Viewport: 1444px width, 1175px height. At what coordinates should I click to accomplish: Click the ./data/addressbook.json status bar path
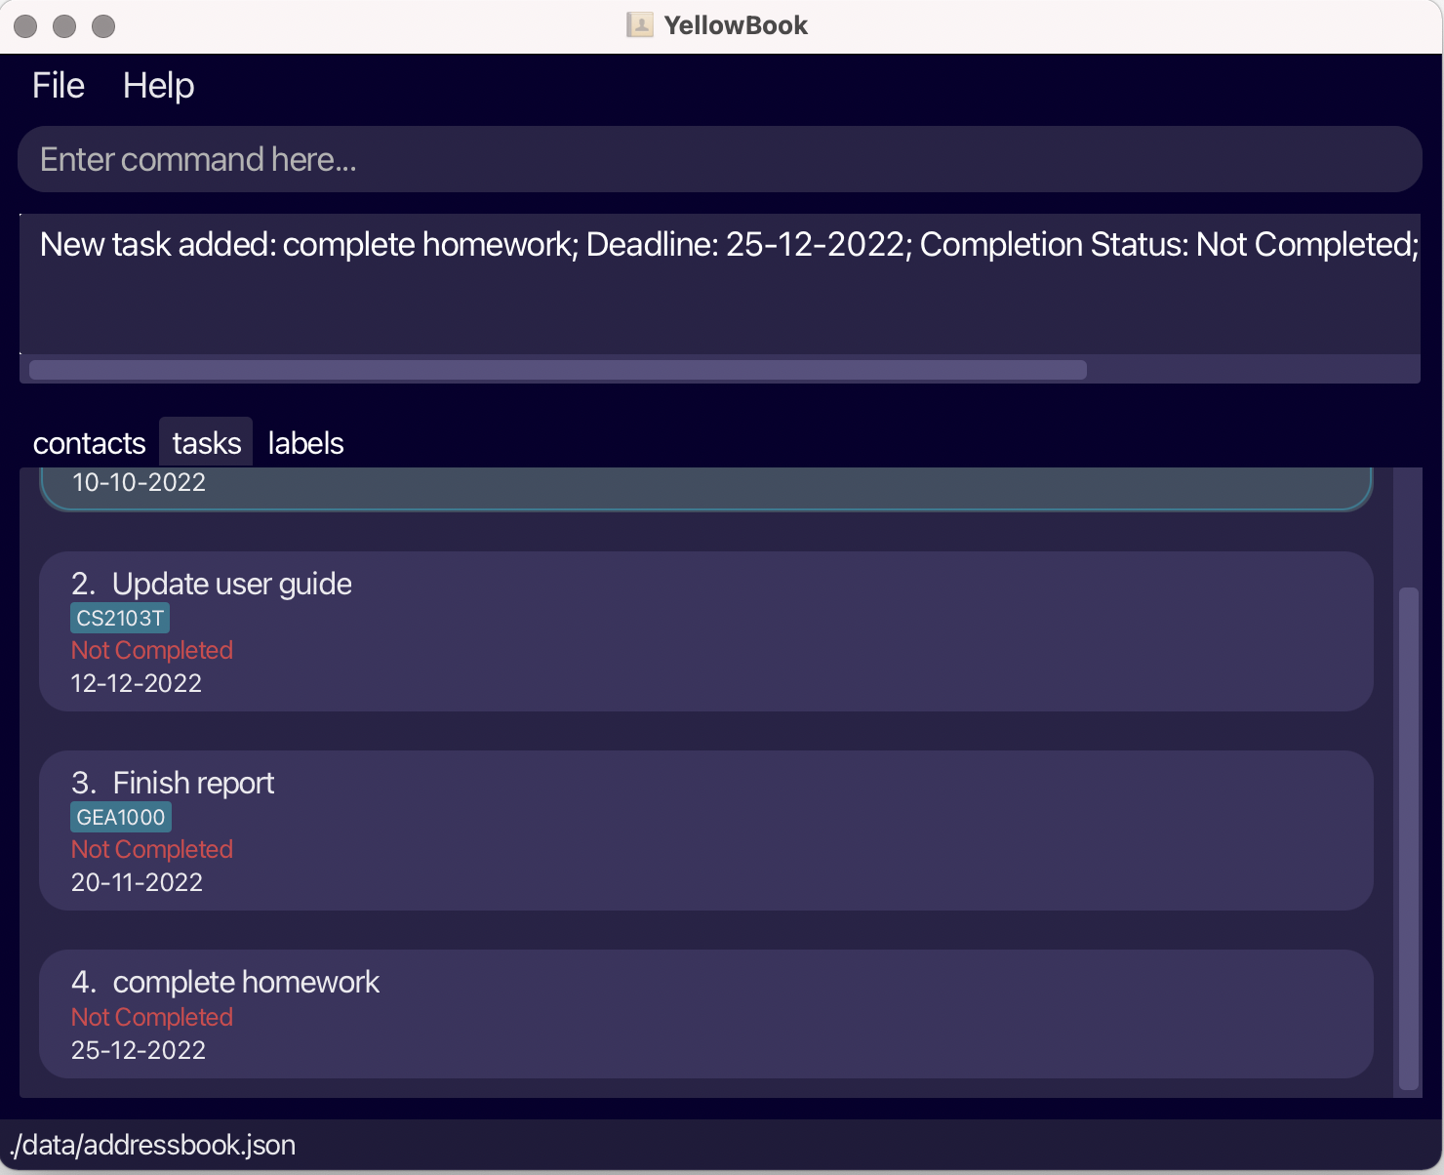pos(152,1145)
